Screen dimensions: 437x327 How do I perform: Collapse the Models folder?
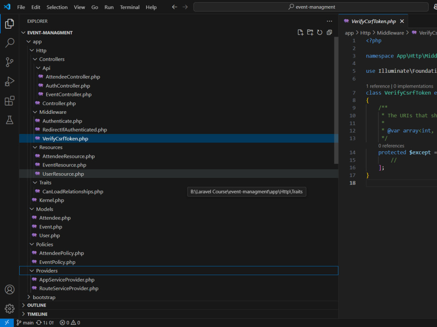click(32, 209)
